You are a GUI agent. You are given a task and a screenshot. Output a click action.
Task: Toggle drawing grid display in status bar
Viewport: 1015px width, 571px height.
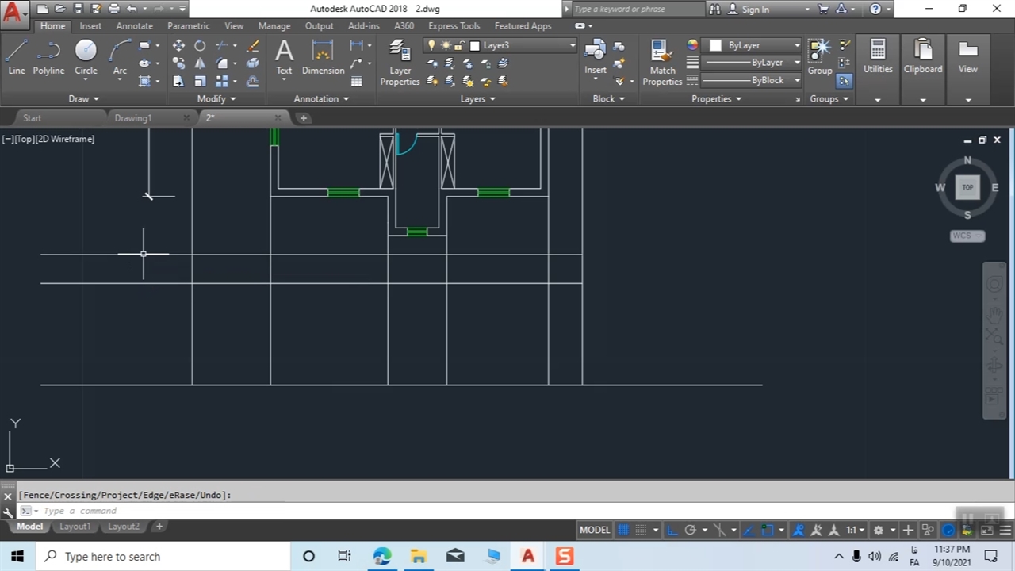[x=623, y=530]
